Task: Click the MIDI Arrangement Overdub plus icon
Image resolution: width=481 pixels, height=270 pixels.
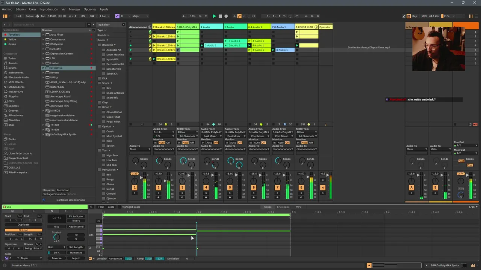Action: (x=234, y=16)
